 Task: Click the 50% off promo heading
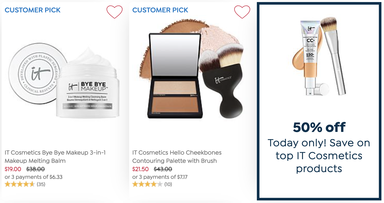pyautogui.click(x=319, y=127)
